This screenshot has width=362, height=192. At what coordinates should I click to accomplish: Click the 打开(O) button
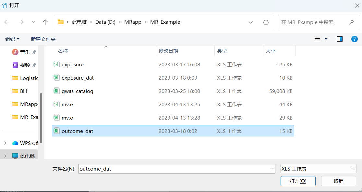coord(298,181)
